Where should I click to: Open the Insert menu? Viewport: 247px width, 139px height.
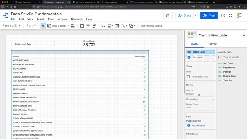(41, 19)
